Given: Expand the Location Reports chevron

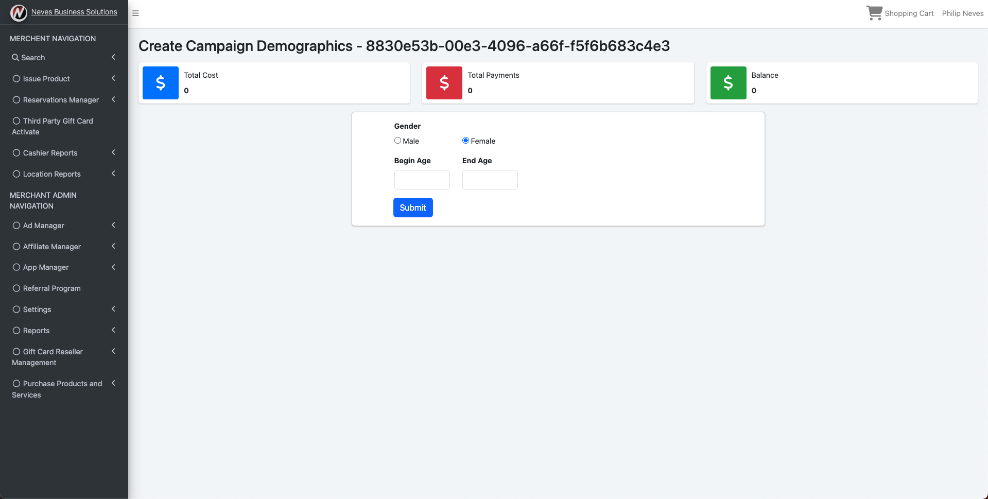Looking at the screenshot, I should pyautogui.click(x=113, y=174).
